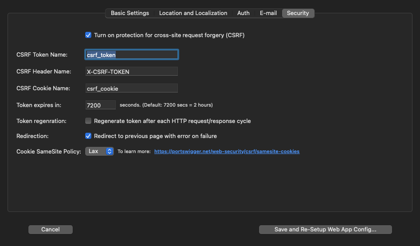Switch to the Basic Settings tab
The width and height of the screenshot is (420, 246).
(x=130, y=13)
